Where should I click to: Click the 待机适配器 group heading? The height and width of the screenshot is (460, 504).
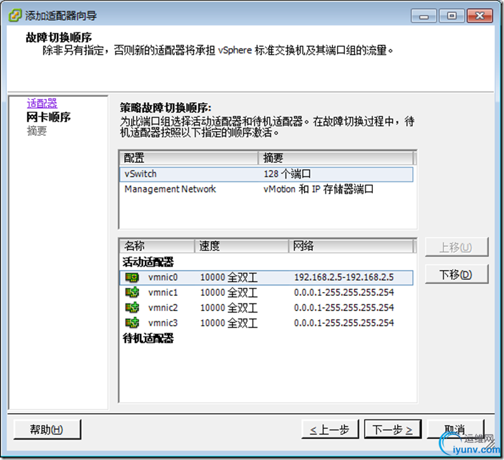click(148, 338)
